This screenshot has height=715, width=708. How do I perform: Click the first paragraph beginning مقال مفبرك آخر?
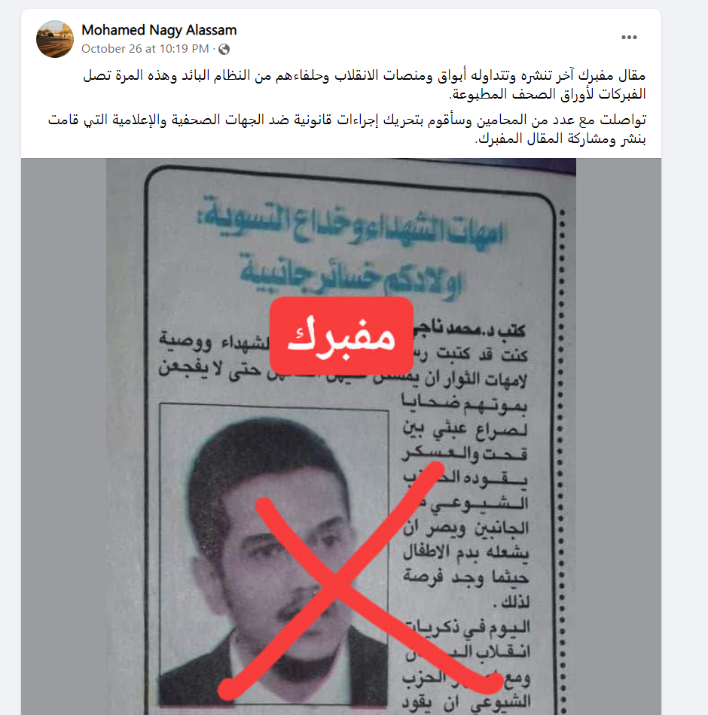coord(365,84)
